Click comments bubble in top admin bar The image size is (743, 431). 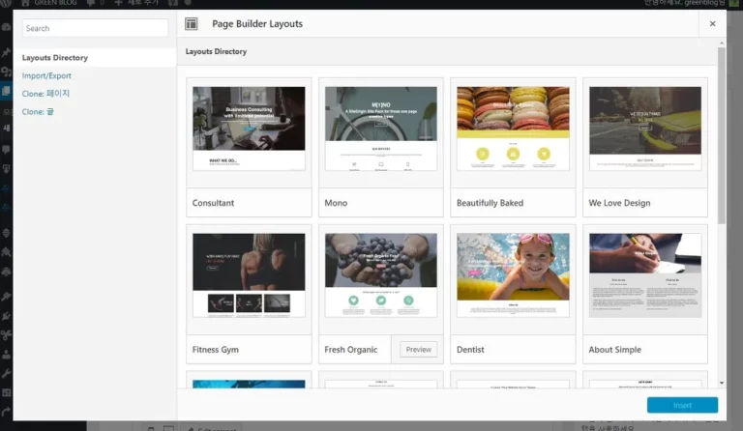[95, 3]
